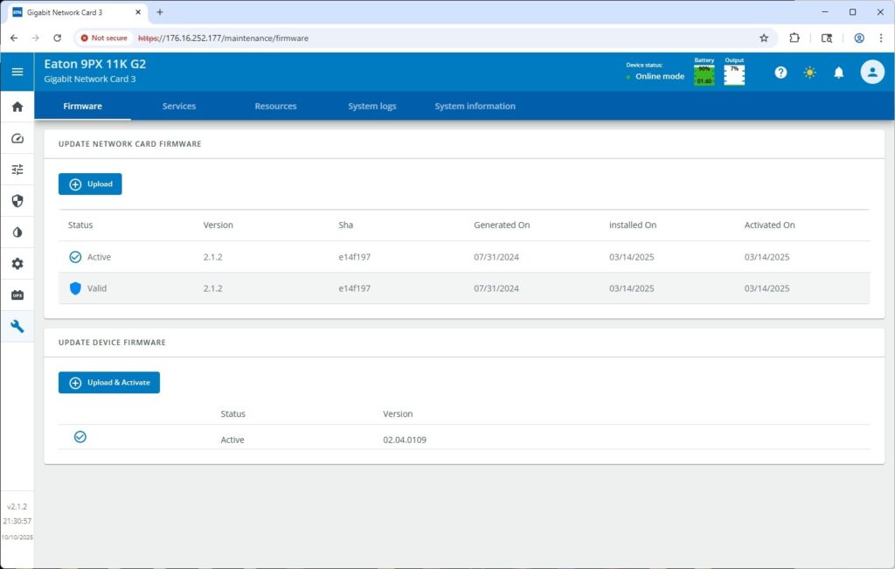Open the System information tab

pyautogui.click(x=475, y=106)
